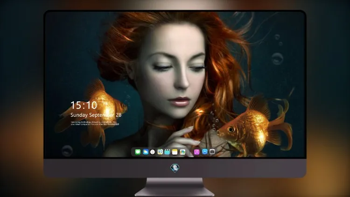The width and height of the screenshot is (350, 197).
Task: Open the gray Camera app in dock
Action: (212, 152)
